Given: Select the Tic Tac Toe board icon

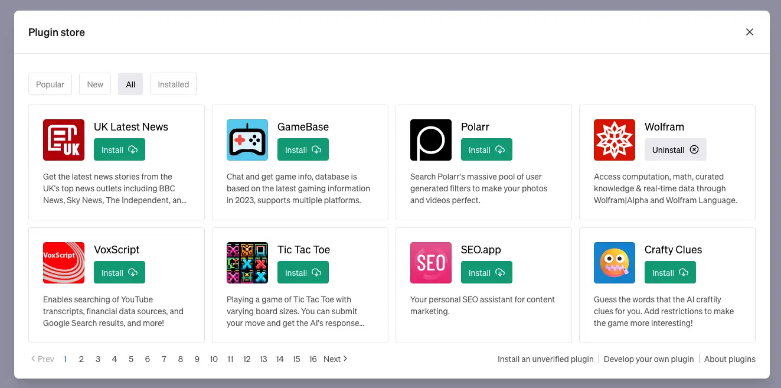Looking at the screenshot, I should point(247,263).
